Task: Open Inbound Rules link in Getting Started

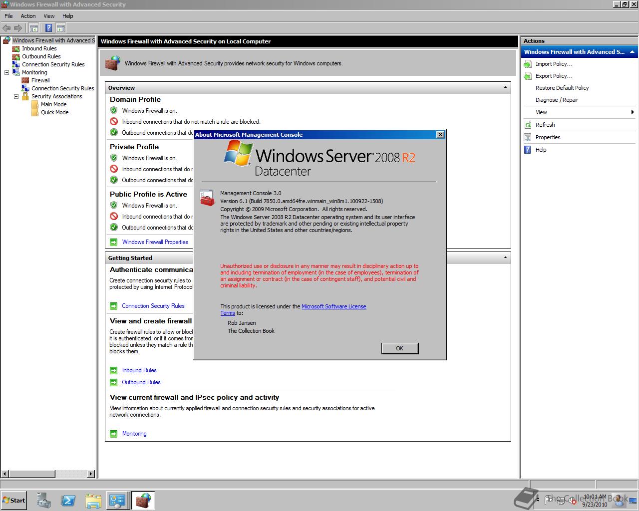Action: pyautogui.click(x=139, y=370)
